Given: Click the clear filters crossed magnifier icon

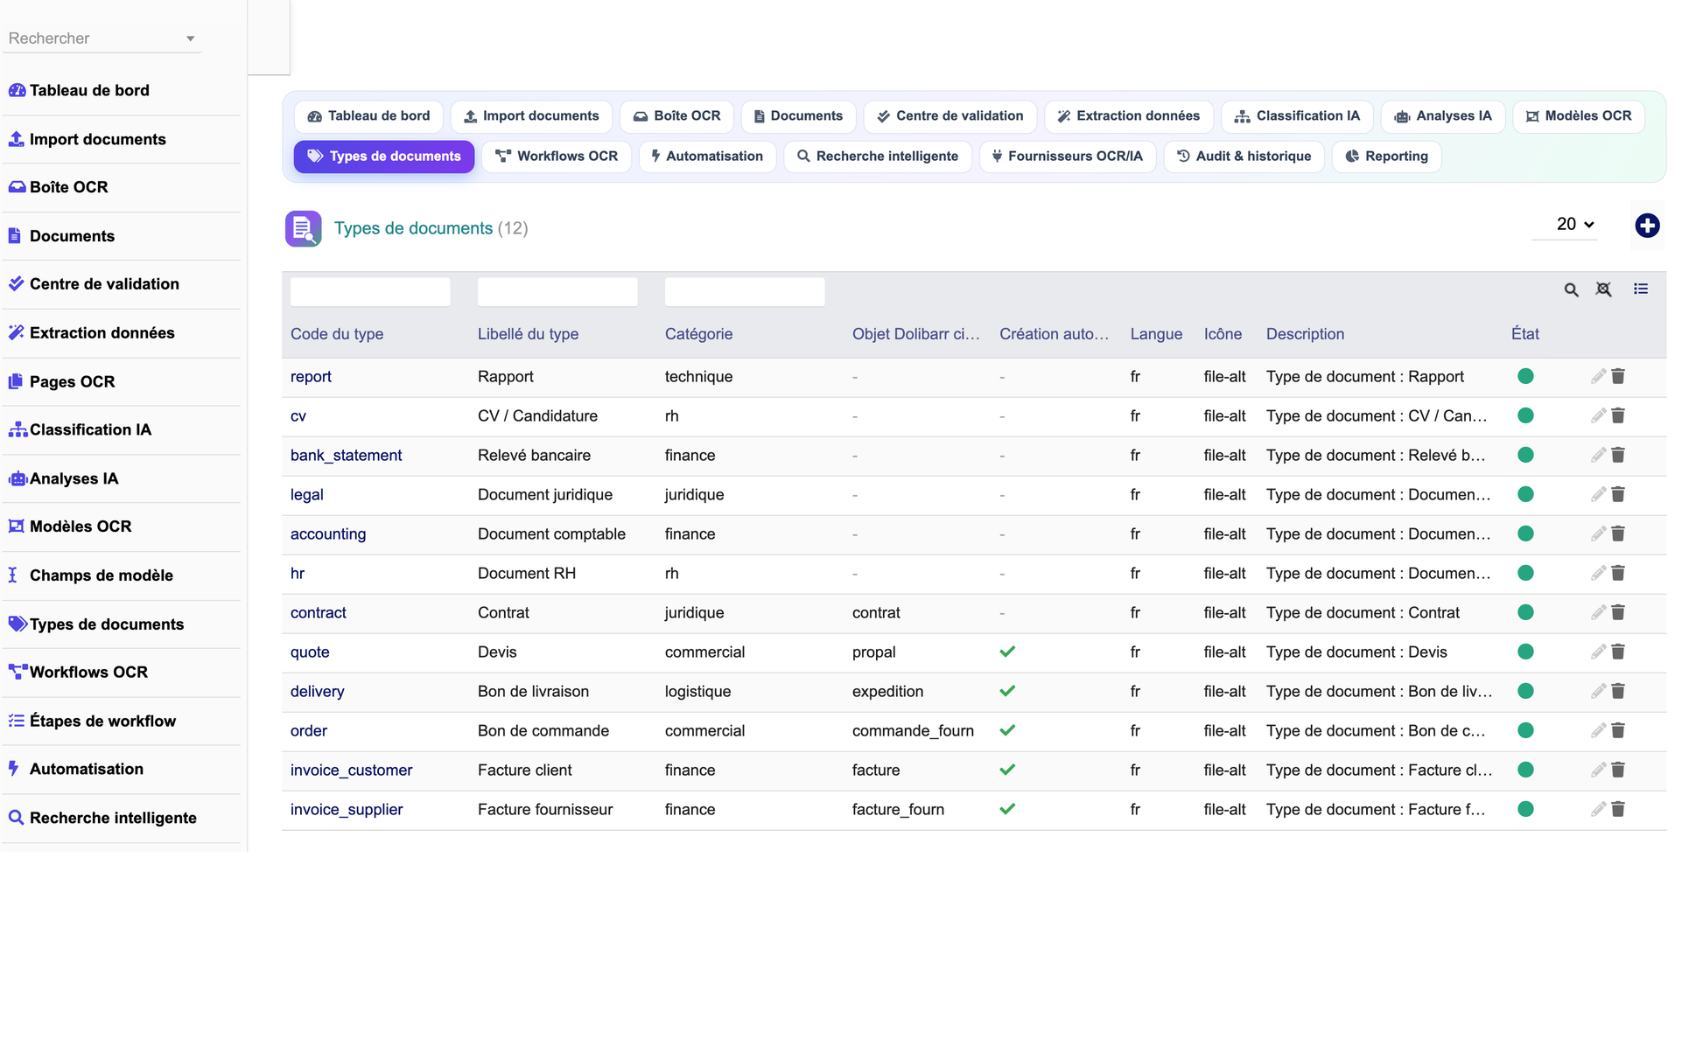Looking at the screenshot, I should coord(1603,289).
